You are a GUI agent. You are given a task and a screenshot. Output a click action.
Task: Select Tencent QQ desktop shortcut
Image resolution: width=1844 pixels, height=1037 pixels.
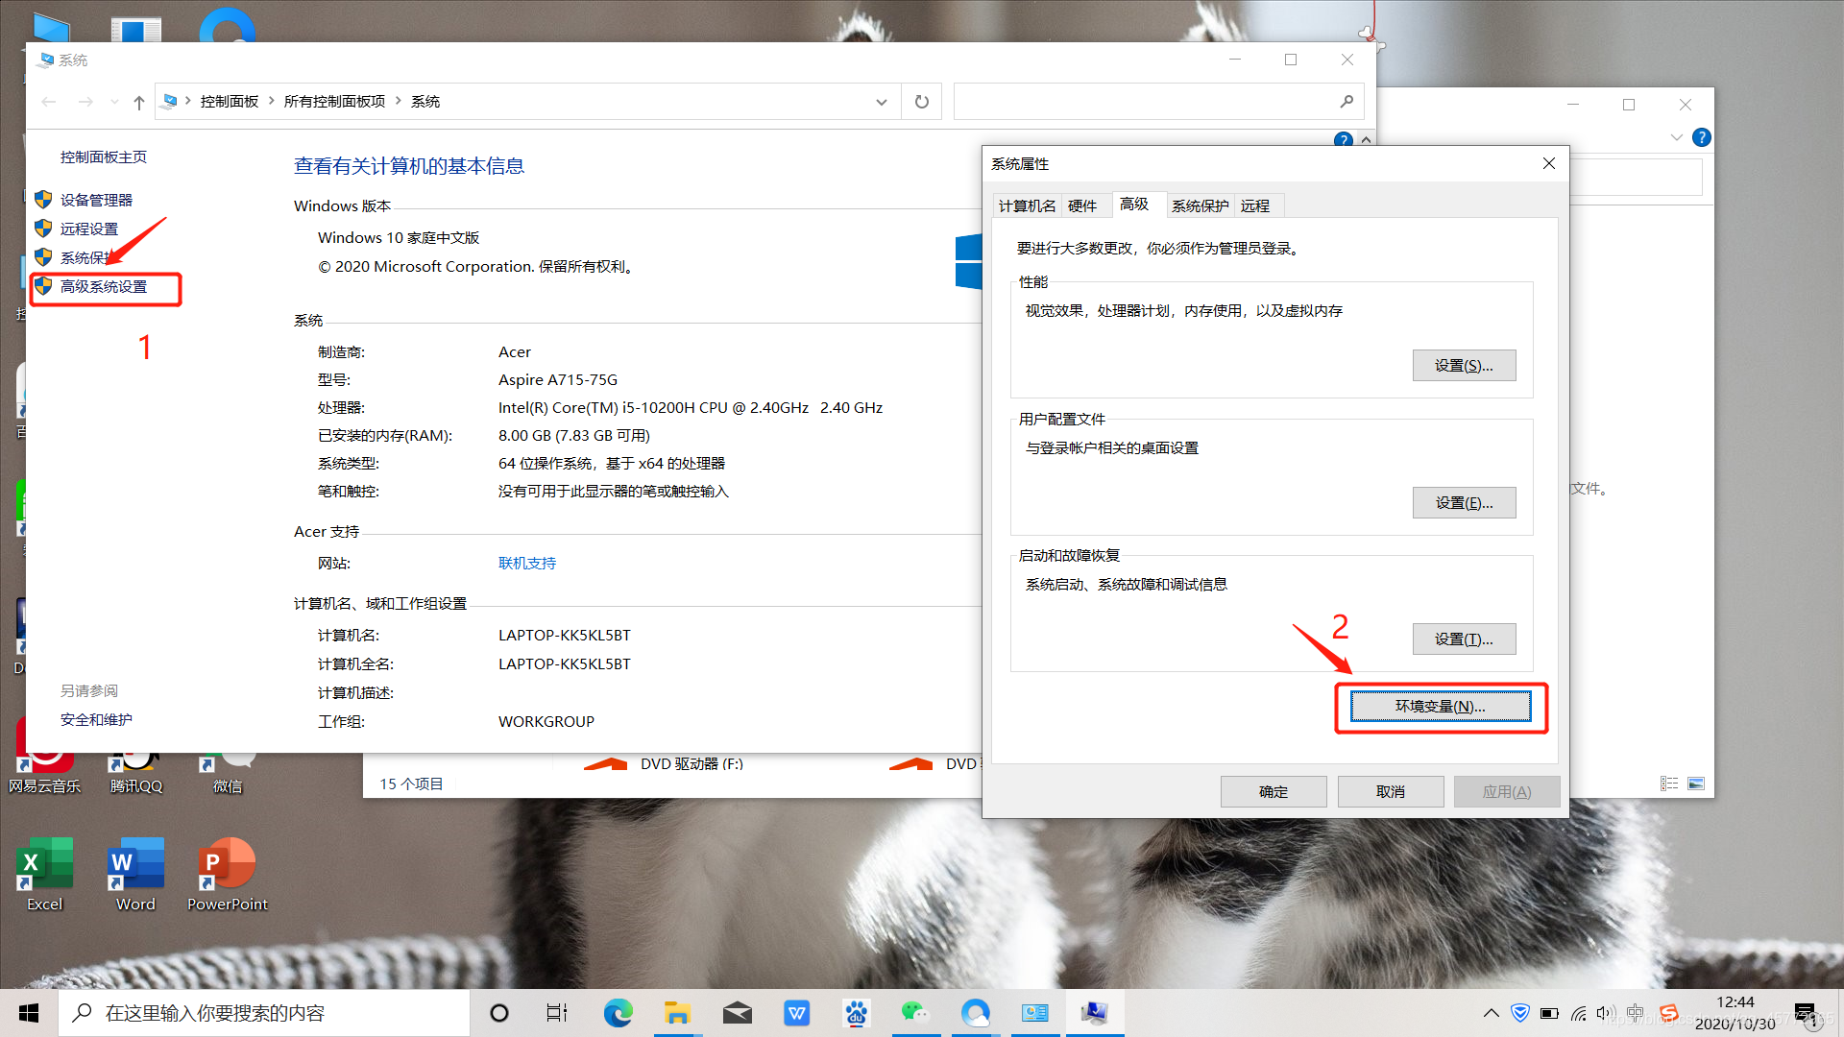[136, 776]
